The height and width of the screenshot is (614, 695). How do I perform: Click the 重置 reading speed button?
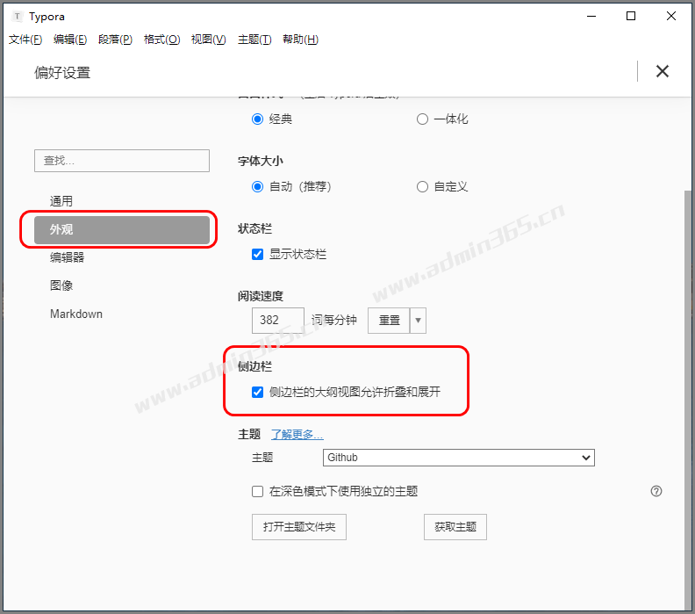389,321
